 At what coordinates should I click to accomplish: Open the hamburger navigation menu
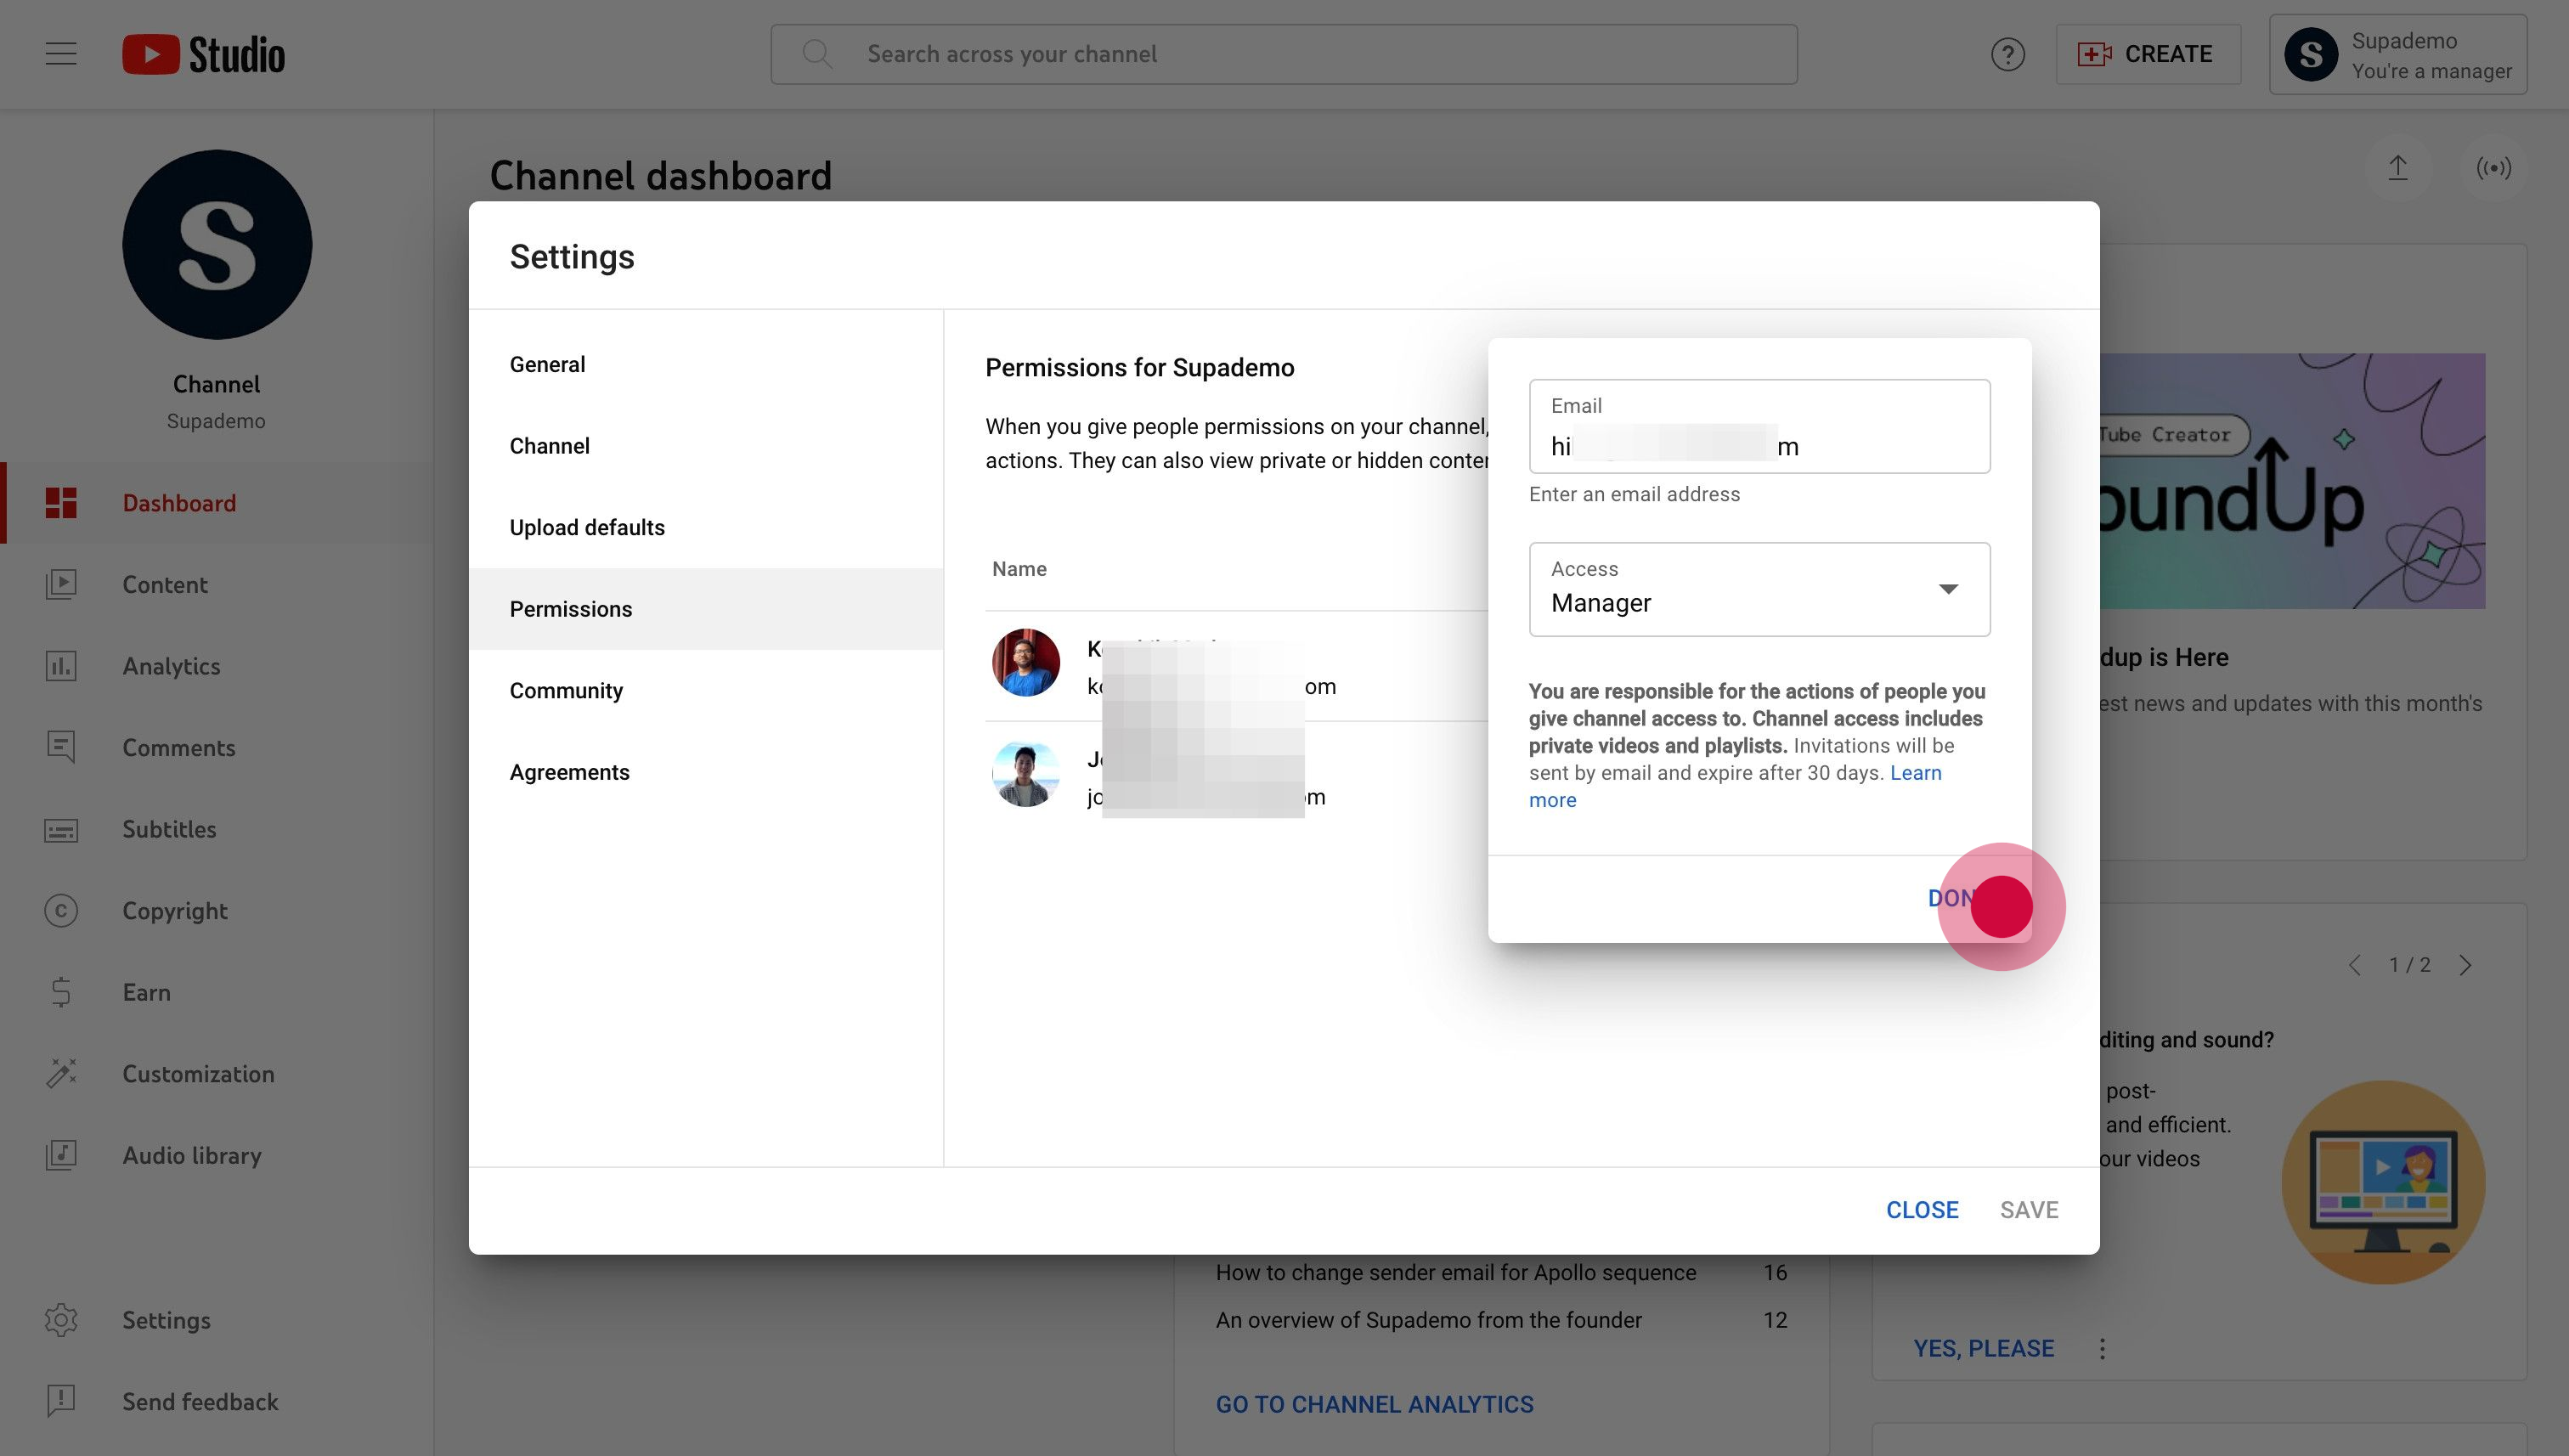[61, 54]
